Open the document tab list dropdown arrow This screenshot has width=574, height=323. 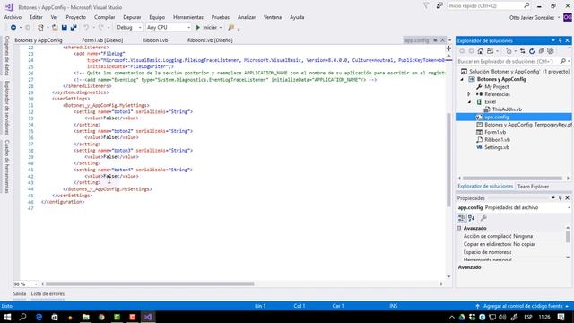point(450,40)
